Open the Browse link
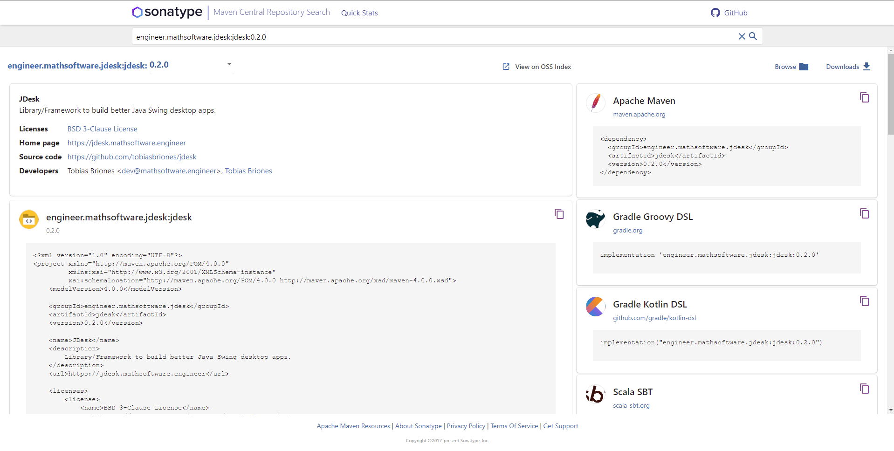 [x=785, y=67]
